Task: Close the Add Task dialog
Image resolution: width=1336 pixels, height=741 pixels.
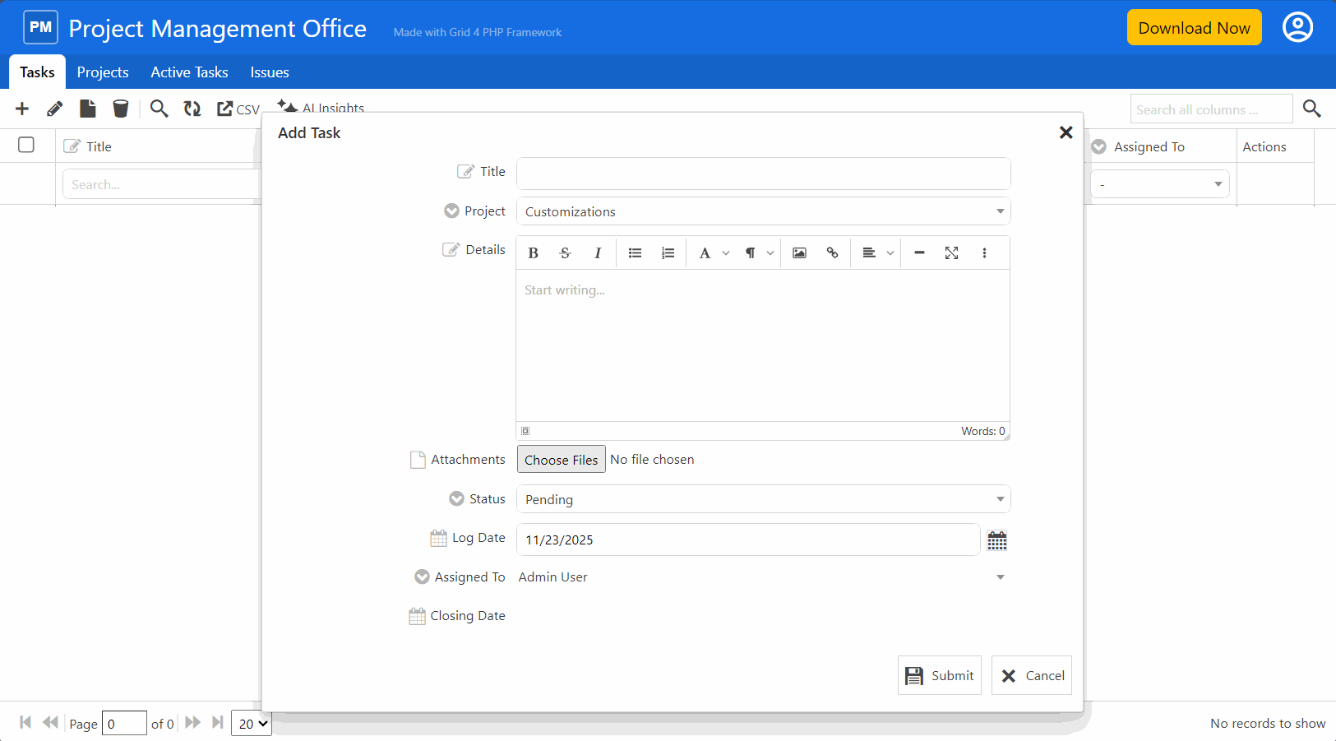Action: point(1066,132)
